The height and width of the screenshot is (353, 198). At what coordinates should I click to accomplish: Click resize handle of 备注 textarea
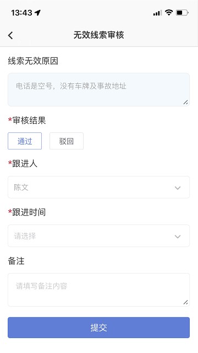(185, 302)
